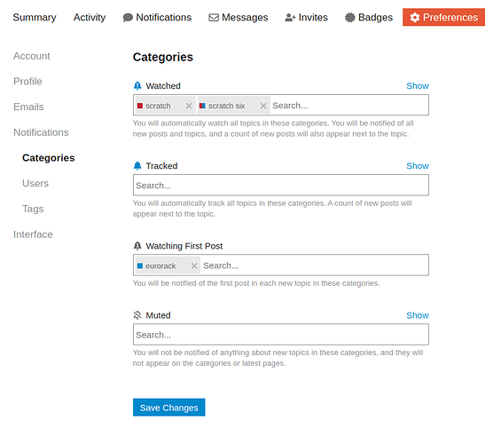501x444 pixels.
Task: Go to Emails preferences in the sidebar
Action: click(28, 107)
